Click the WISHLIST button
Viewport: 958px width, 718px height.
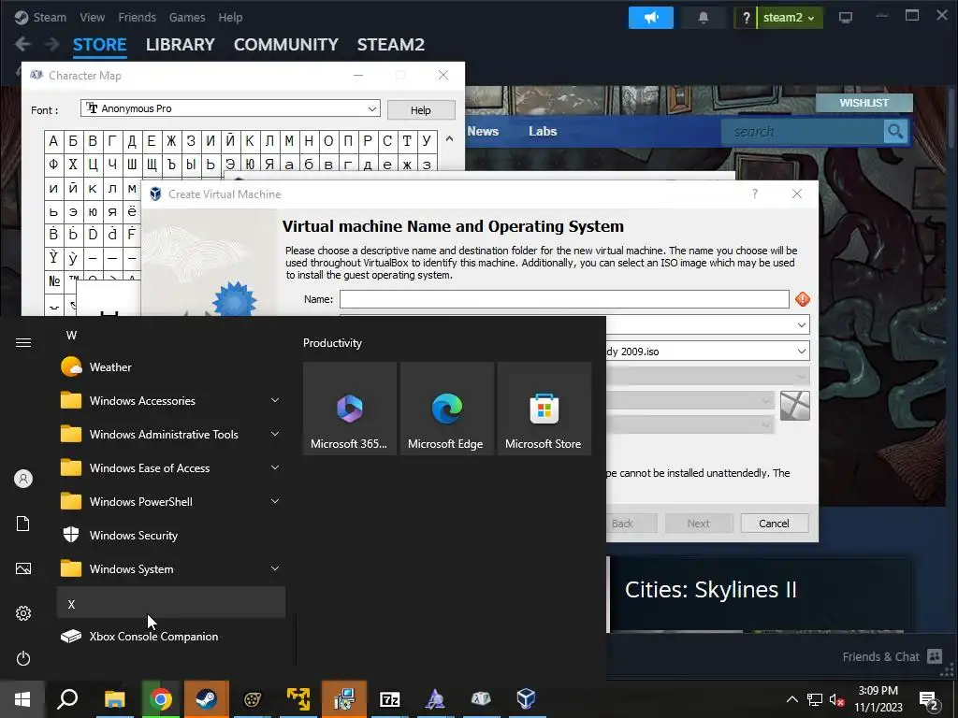864,103
